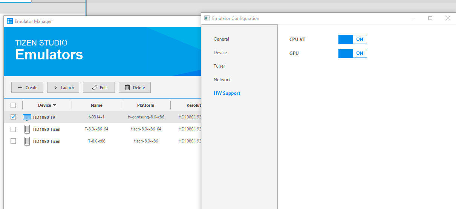Click the phone icon in the T-8.0-x86 row
Image resolution: width=456 pixels, height=209 pixels.
click(27, 141)
